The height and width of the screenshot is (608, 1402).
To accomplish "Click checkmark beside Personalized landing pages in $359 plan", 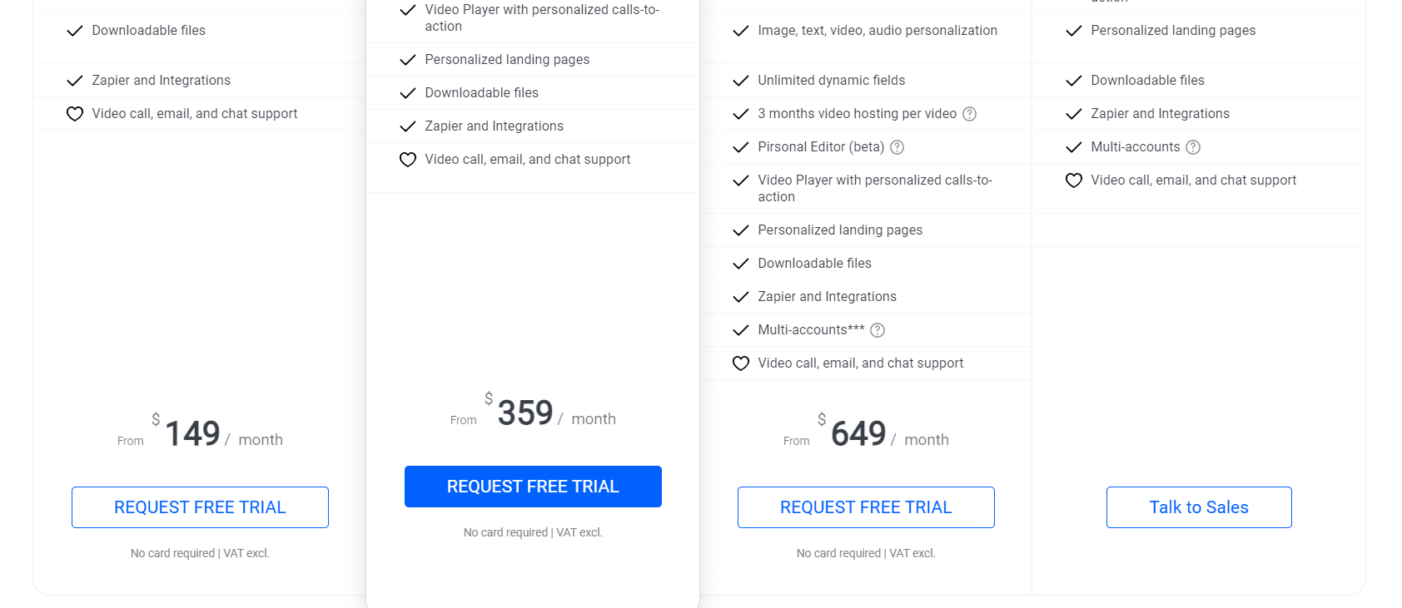I will click(407, 59).
